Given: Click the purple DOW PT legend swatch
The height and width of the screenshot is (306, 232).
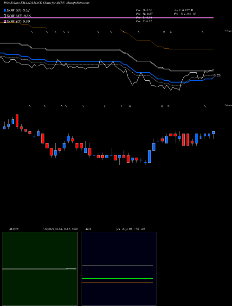Looking at the screenshot, I should pyautogui.click(x=5, y=21).
